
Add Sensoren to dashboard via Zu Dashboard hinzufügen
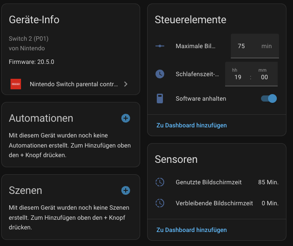click(191, 230)
